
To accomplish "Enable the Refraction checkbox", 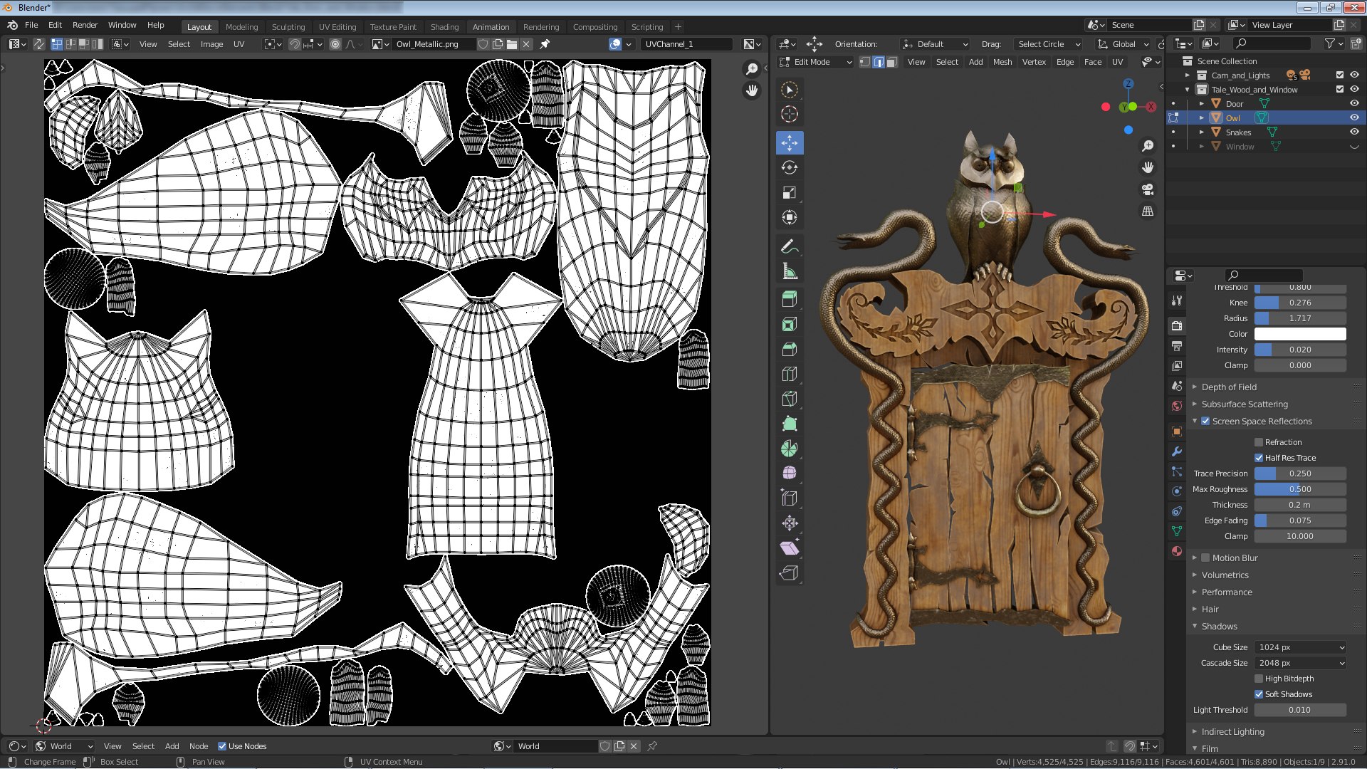I will pos(1259,442).
